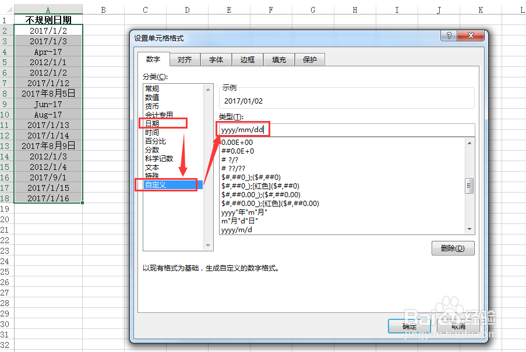Select the 分数 category
The height and width of the screenshot is (352, 526).
pyautogui.click(x=152, y=150)
